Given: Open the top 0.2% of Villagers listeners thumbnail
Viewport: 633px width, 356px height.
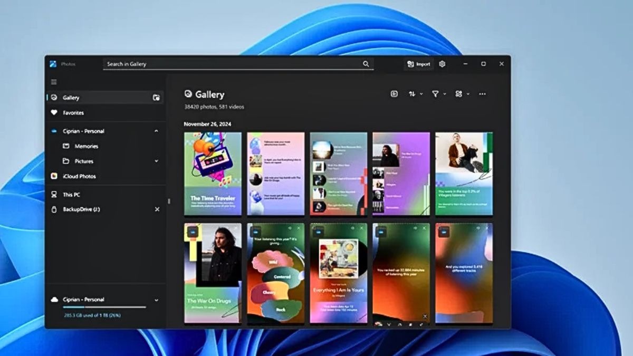Looking at the screenshot, I should (464, 174).
